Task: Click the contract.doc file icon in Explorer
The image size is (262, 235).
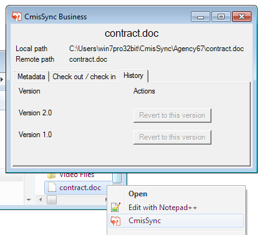Action: [52, 187]
